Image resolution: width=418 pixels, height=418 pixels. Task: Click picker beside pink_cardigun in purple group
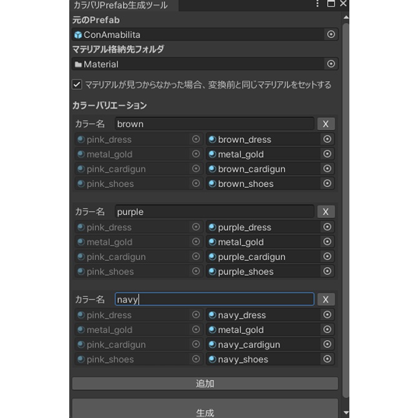coord(196,256)
